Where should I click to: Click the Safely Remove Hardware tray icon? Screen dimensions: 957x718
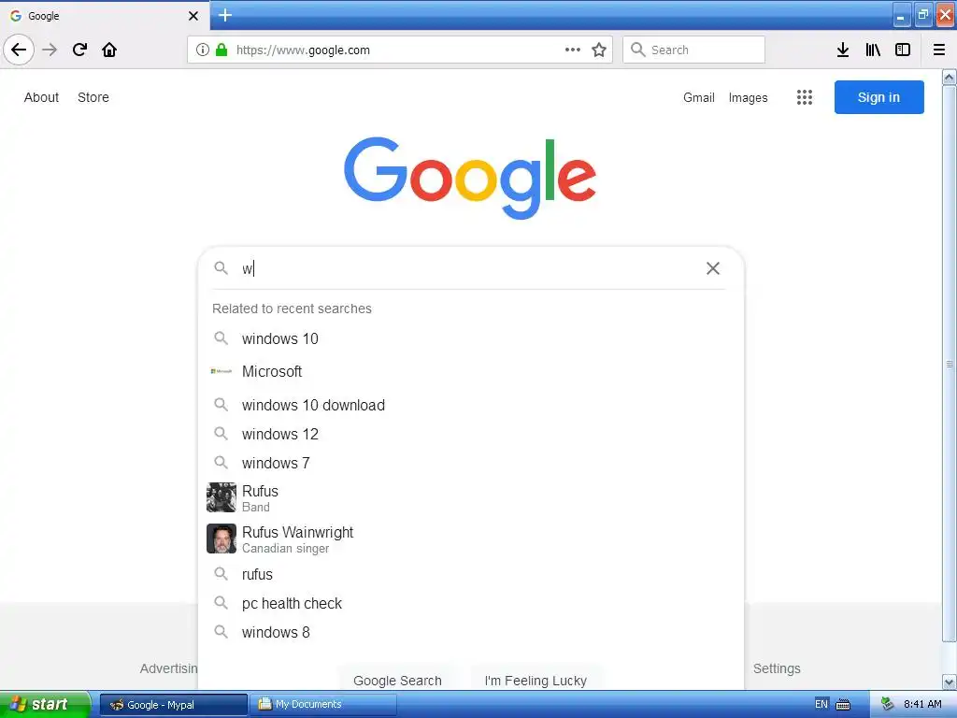click(x=887, y=704)
